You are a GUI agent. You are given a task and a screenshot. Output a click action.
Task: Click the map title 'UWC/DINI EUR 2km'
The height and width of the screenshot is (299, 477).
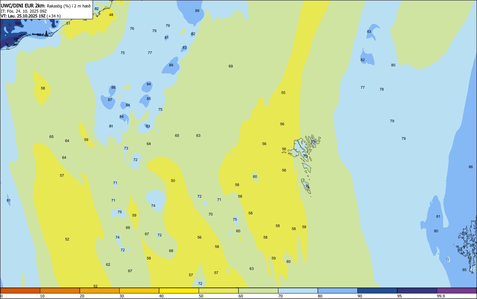[23, 6]
